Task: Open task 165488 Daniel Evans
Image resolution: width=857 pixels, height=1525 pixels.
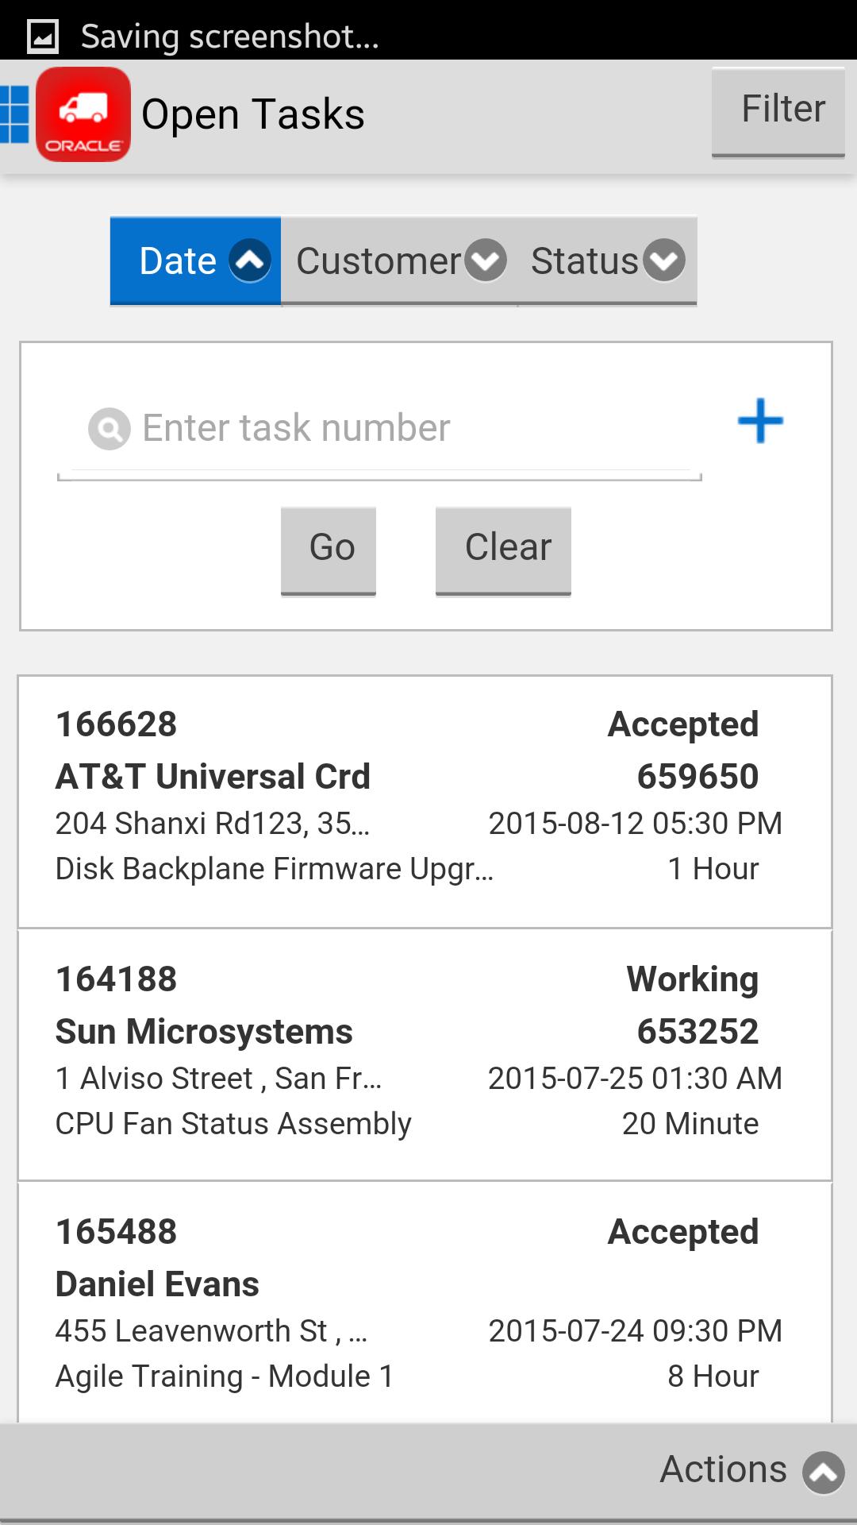Action: click(425, 1303)
